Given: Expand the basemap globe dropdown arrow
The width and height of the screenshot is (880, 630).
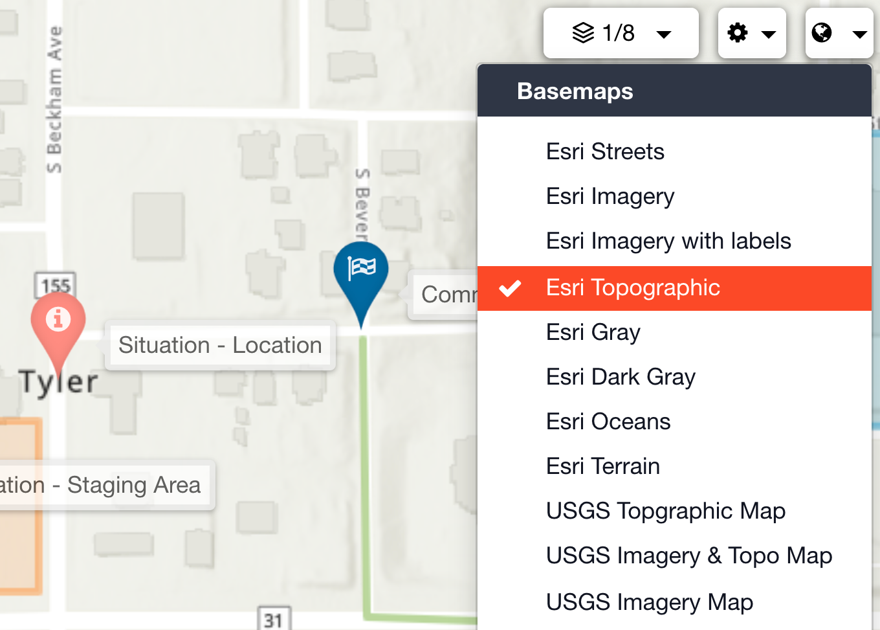Looking at the screenshot, I should coord(859,34).
